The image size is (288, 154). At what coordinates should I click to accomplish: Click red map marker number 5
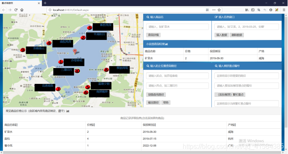[88, 87]
